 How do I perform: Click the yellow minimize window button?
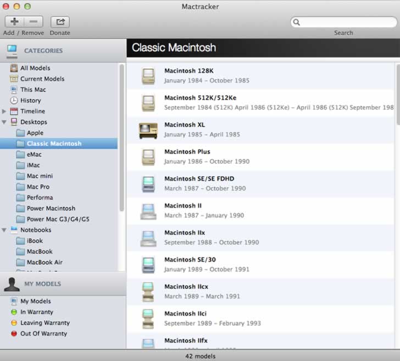click(x=16, y=7)
